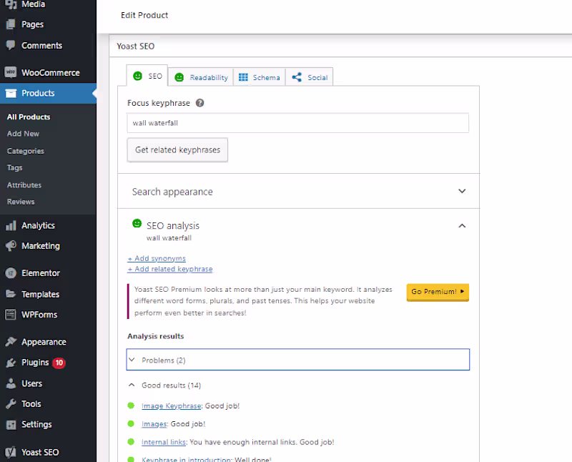Open Reviews under Products
The height and width of the screenshot is (462, 572).
pos(21,202)
